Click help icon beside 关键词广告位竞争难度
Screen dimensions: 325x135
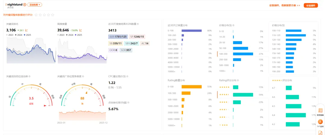(83, 76)
